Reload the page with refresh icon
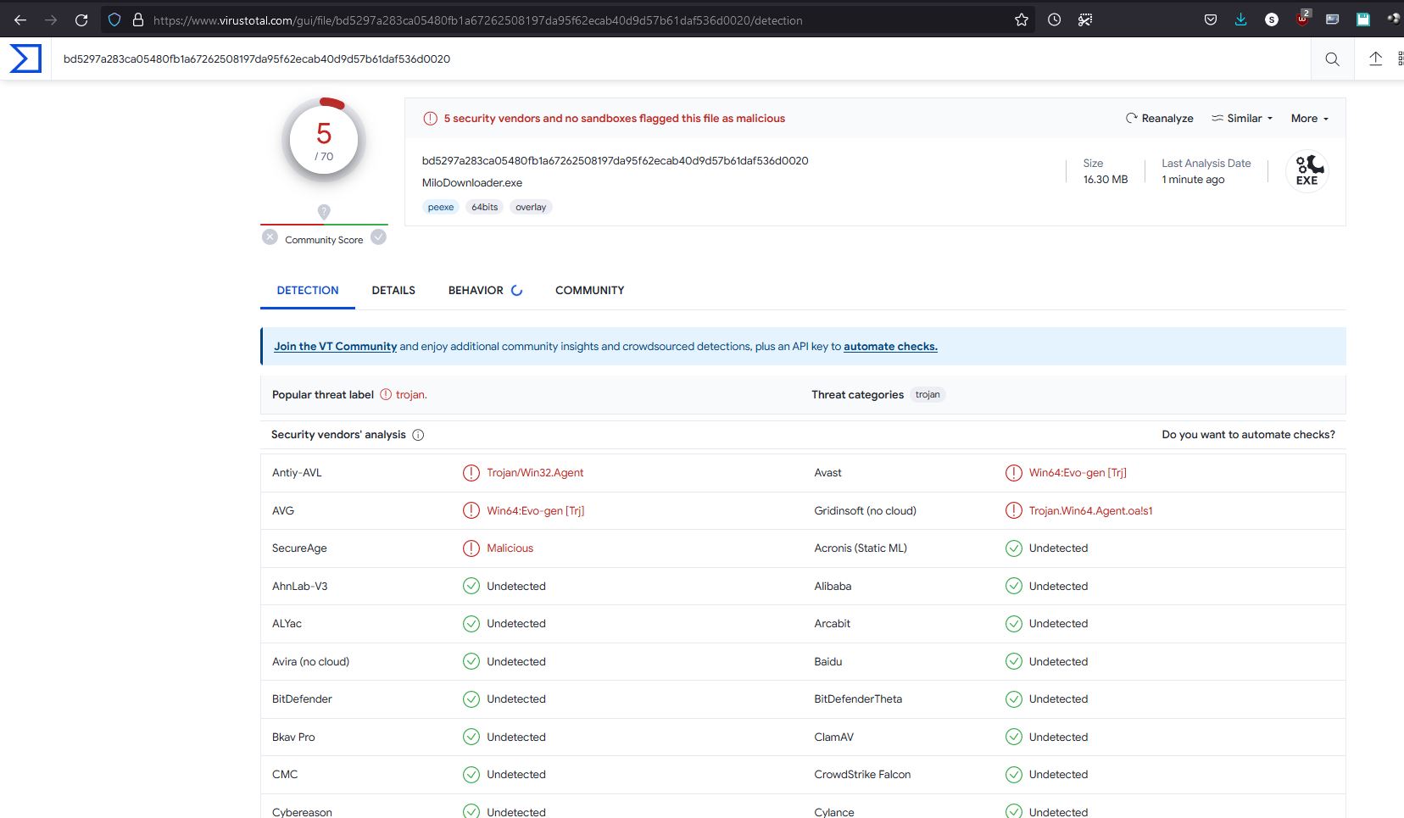The height and width of the screenshot is (818, 1404). 81,19
